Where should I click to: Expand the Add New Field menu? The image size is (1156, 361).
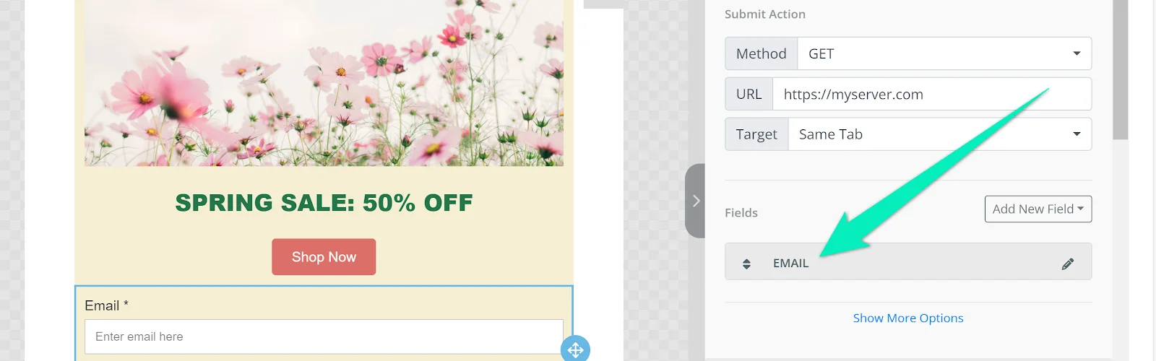(x=1038, y=209)
